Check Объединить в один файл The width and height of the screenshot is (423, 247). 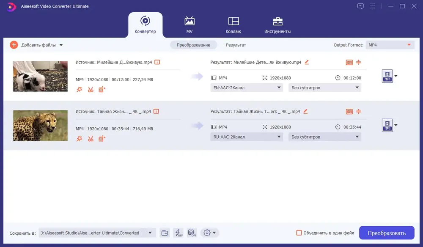point(299,233)
